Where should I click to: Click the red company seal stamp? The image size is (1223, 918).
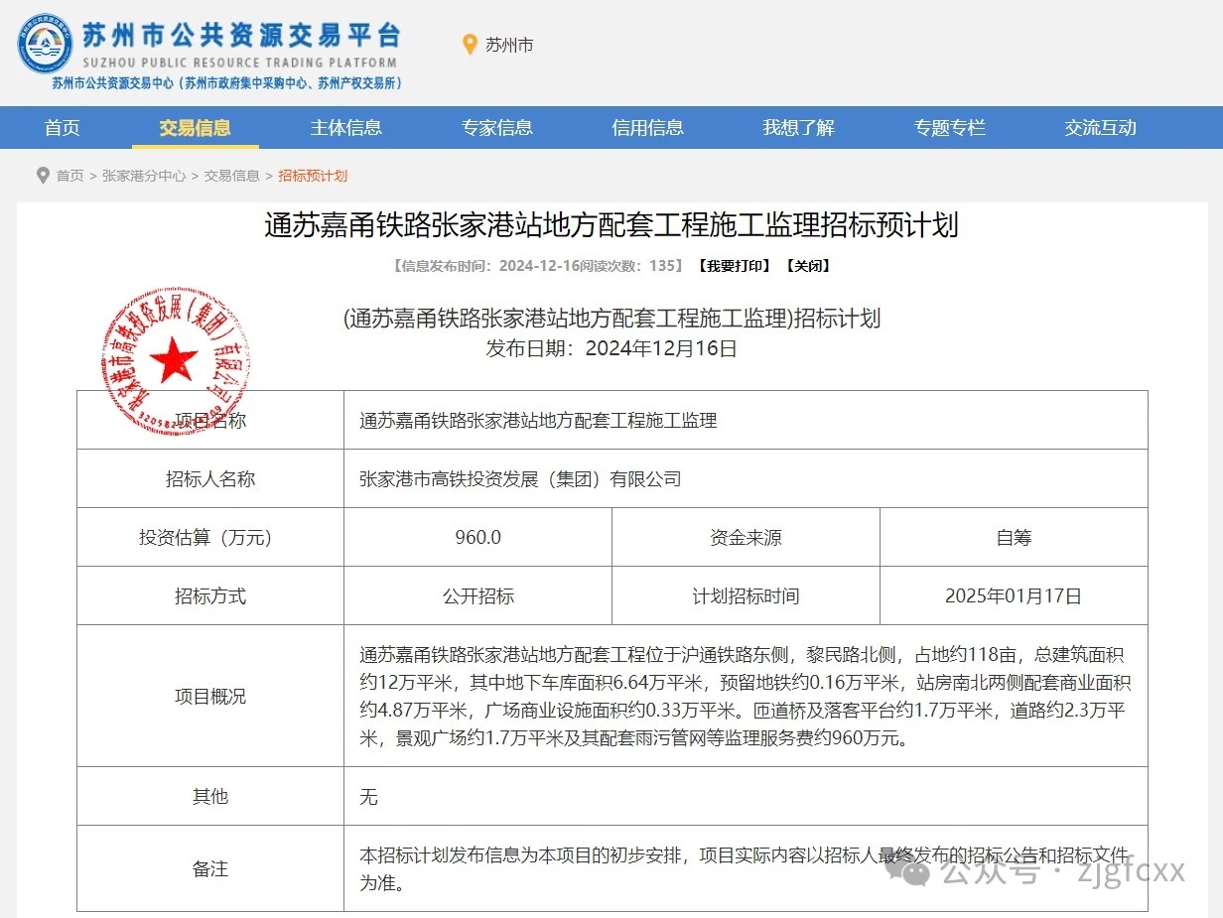[175, 361]
